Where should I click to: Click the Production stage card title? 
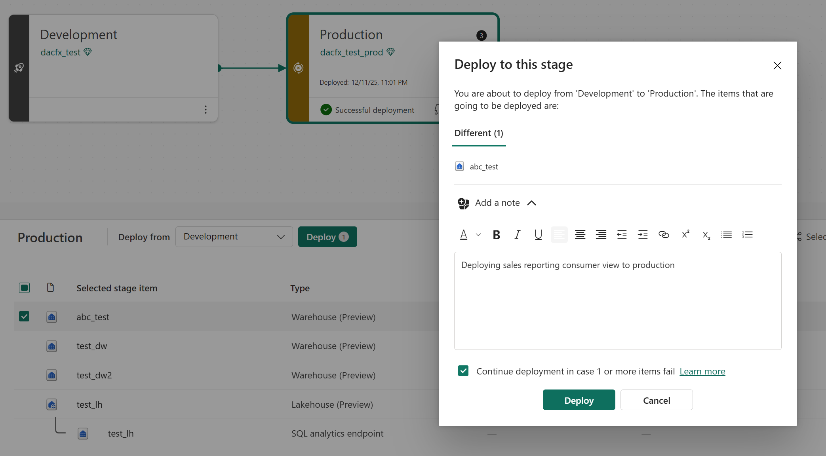tap(351, 35)
